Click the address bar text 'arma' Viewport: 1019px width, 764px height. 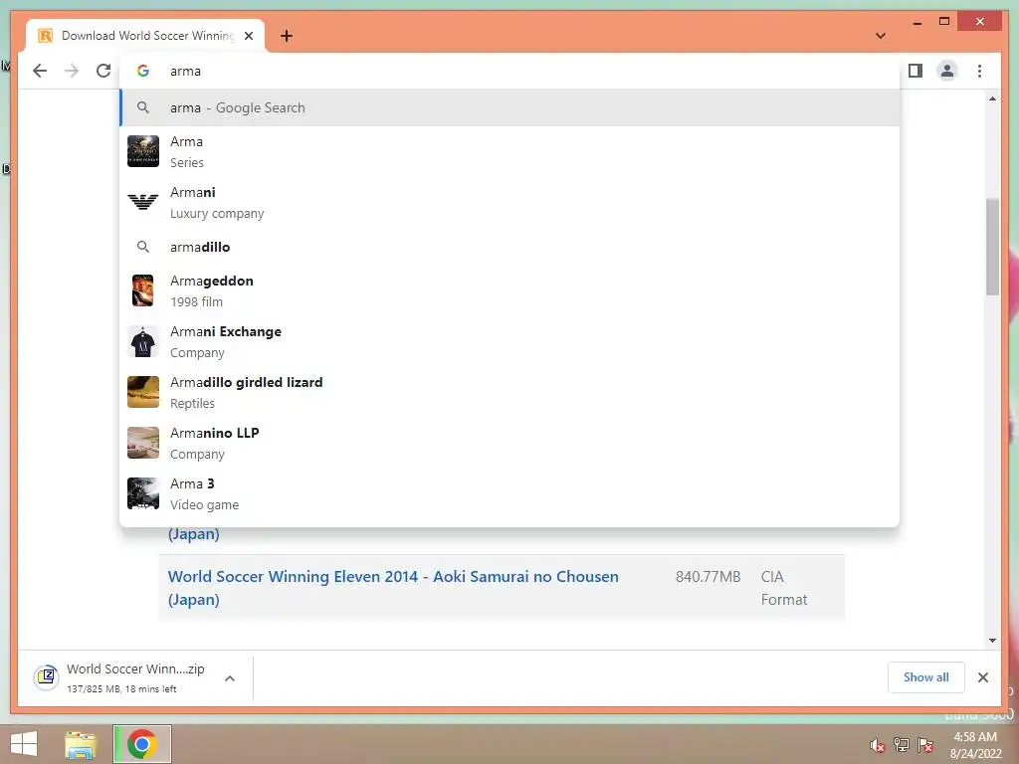click(x=185, y=71)
